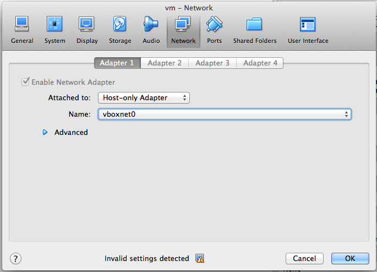The height and width of the screenshot is (272, 377).
Task: Expand the Advanced disclosure triangle
Action: pos(45,132)
